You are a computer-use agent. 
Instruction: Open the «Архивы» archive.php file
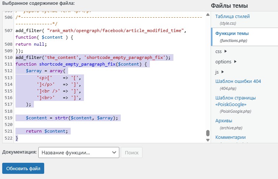pos(224,120)
